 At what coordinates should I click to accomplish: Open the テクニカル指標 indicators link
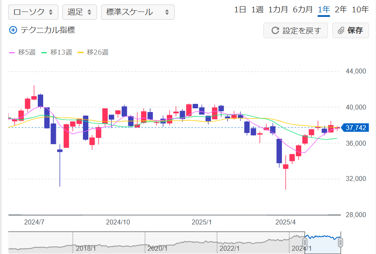pos(48,30)
